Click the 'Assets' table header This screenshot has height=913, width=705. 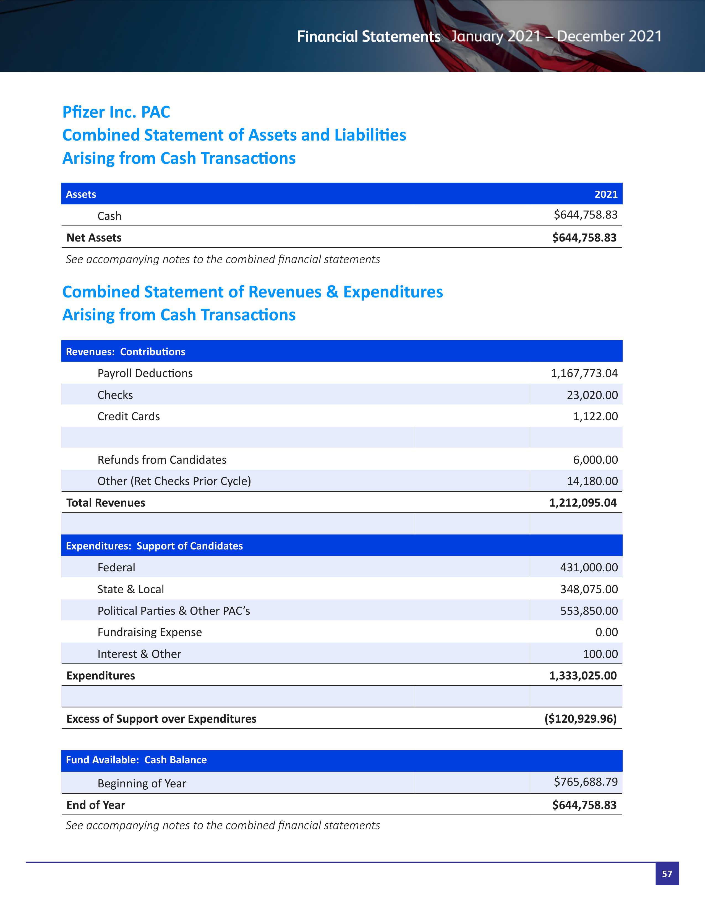(81, 194)
